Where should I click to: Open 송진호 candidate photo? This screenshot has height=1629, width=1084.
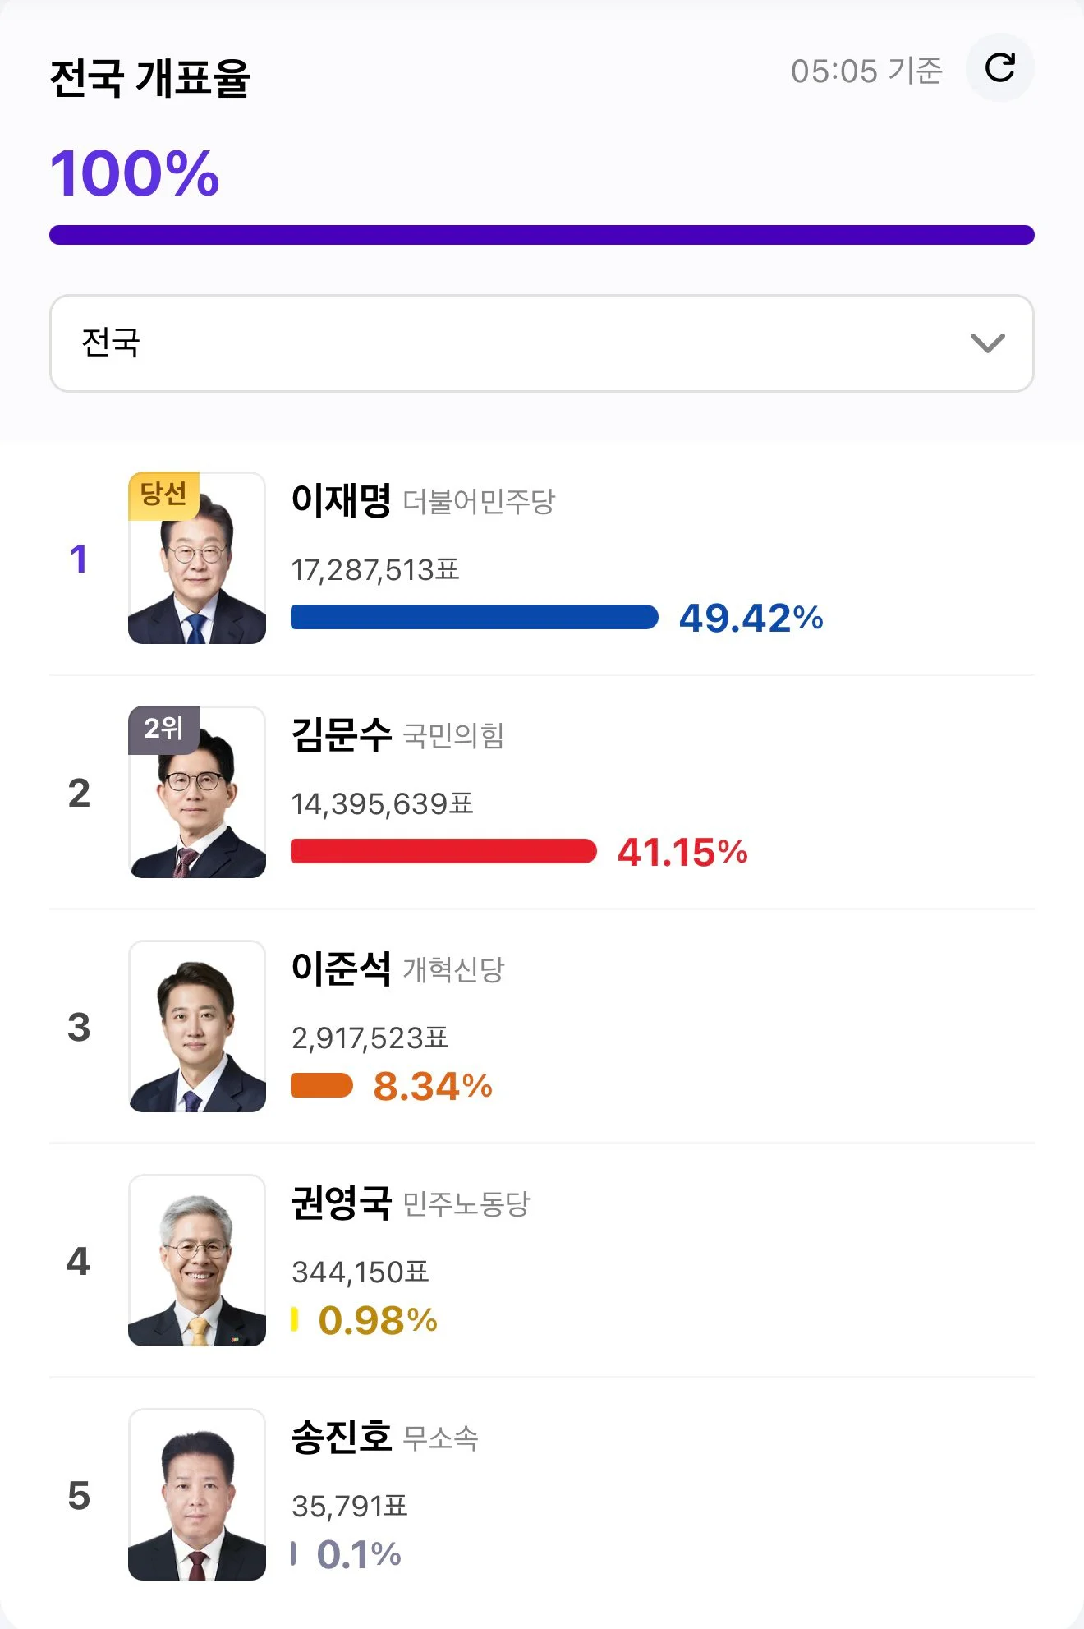point(197,1494)
